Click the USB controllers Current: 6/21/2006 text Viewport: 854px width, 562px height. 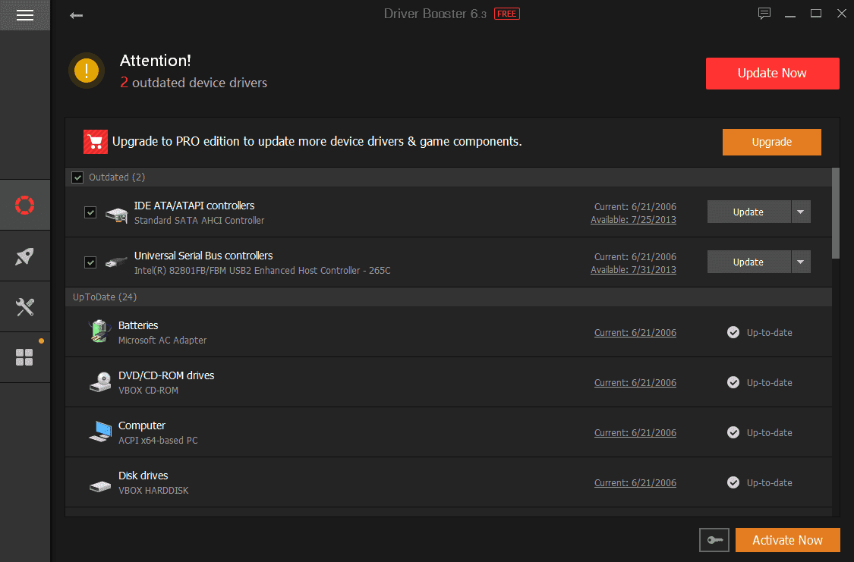pyautogui.click(x=635, y=257)
